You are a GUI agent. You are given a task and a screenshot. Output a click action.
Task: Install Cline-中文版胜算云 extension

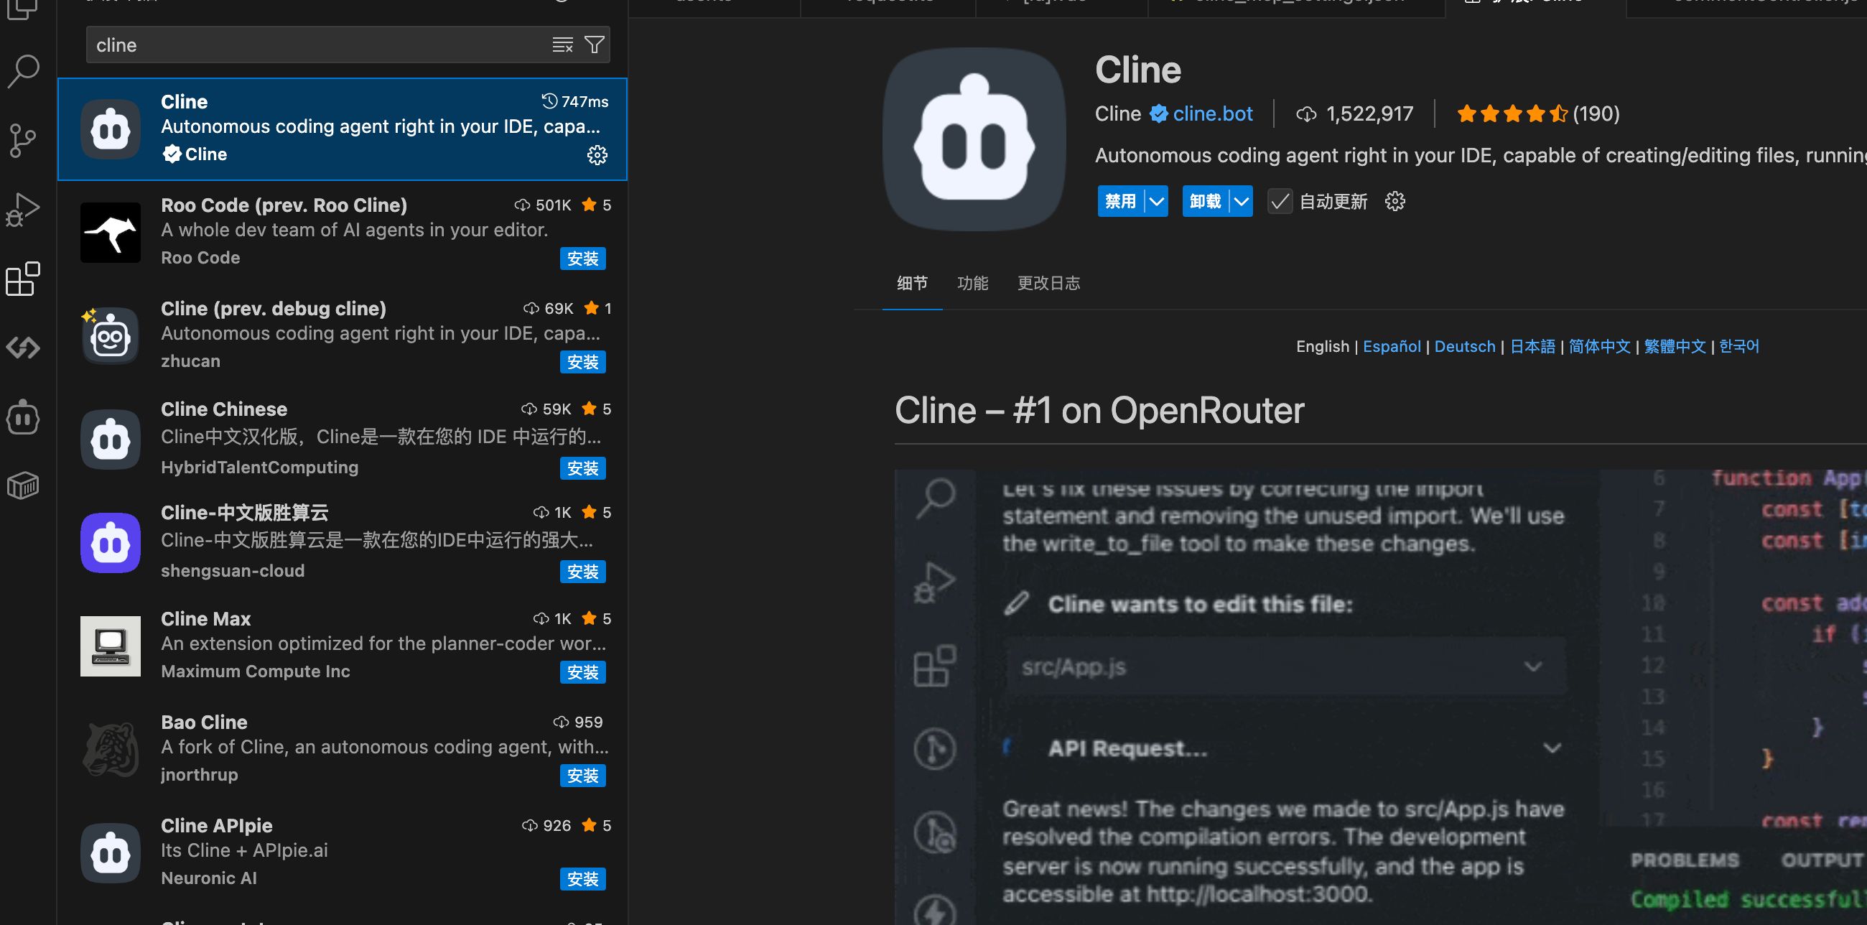[x=582, y=572]
